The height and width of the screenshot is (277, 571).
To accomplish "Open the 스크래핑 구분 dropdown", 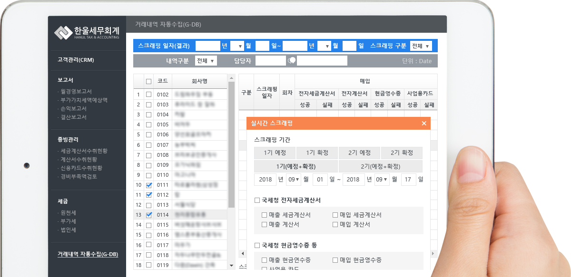I will coord(421,46).
